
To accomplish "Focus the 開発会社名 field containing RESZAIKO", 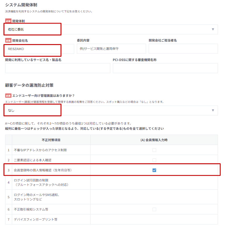I will tap(39, 49).
